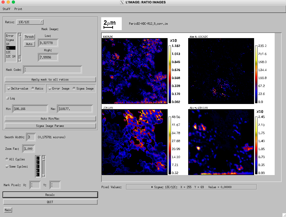Click the Auto mask button
Viewport: 286px width, 217px height.
coord(29,44)
